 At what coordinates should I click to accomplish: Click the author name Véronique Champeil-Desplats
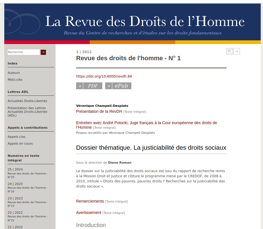click(102, 106)
